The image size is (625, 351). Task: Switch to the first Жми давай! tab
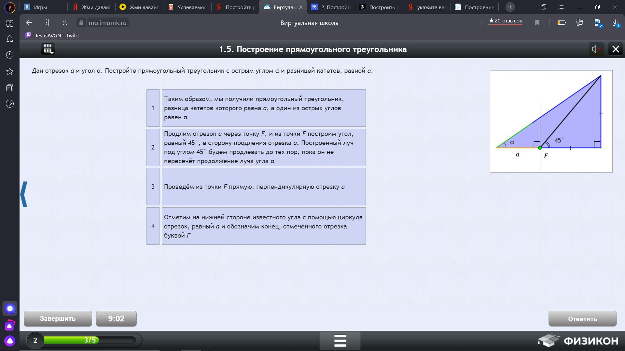click(92, 7)
